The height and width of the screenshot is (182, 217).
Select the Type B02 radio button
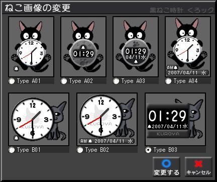80,150
